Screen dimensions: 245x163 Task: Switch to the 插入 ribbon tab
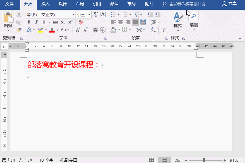click(45, 4)
